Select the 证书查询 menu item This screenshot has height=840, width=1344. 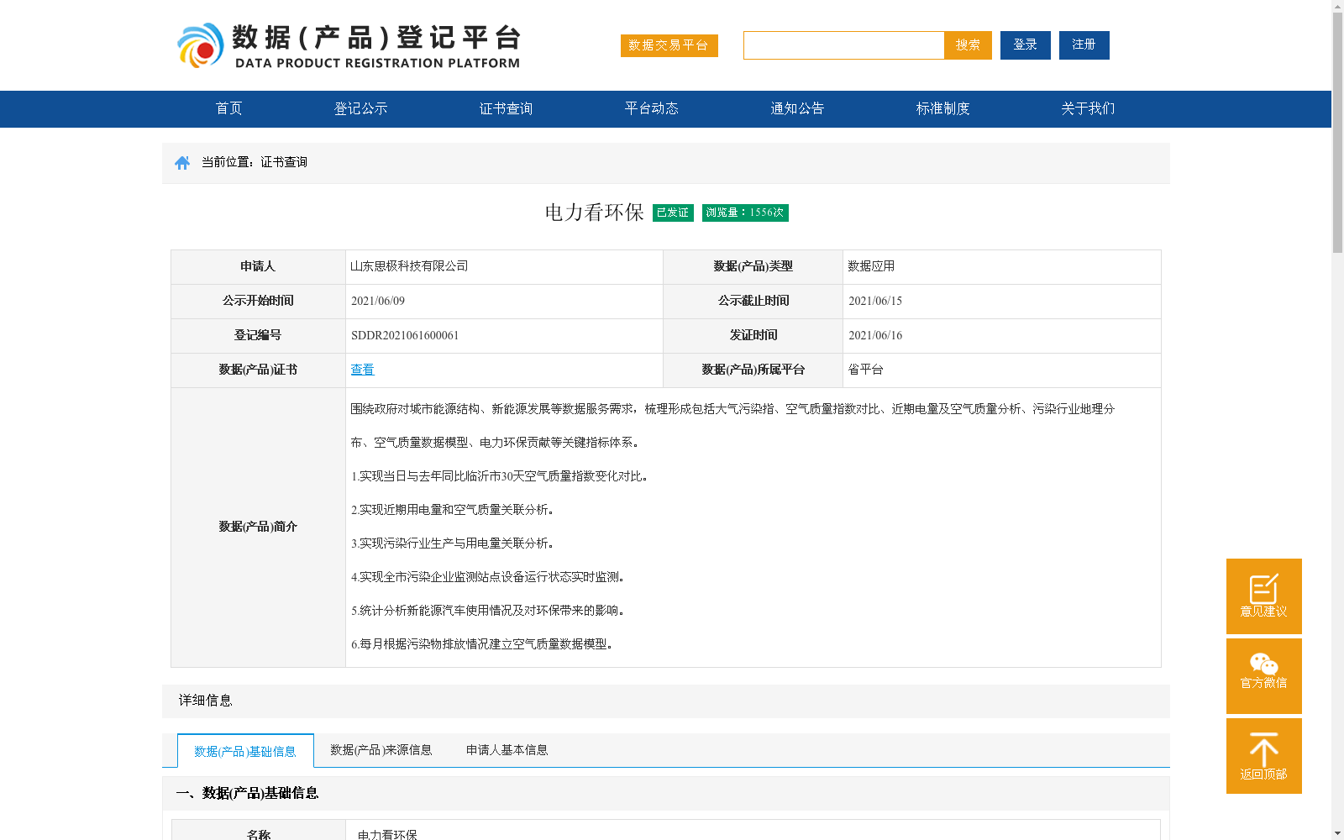(x=505, y=108)
